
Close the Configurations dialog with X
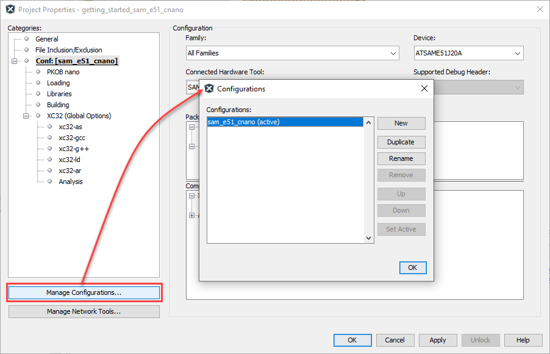424,88
